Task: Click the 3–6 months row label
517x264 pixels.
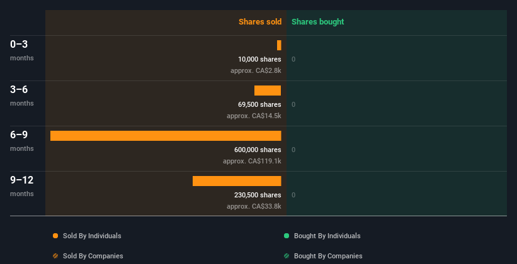Action: 22,96
